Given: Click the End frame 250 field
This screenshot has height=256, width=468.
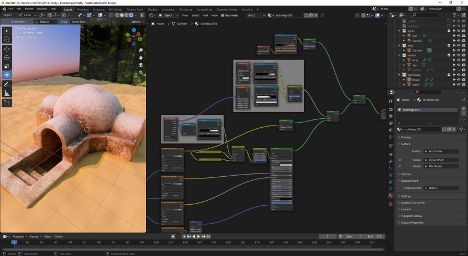Looking at the screenshot, I should [x=374, y=236].
